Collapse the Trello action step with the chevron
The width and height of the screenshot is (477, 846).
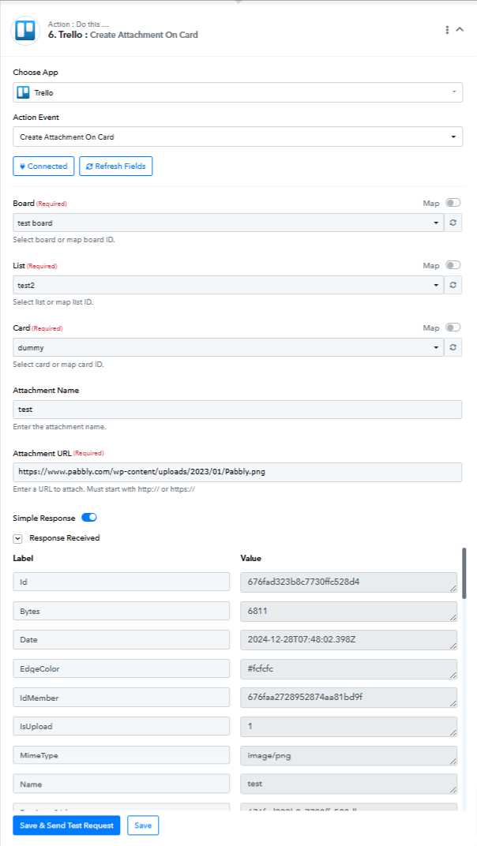pos(460,30)
